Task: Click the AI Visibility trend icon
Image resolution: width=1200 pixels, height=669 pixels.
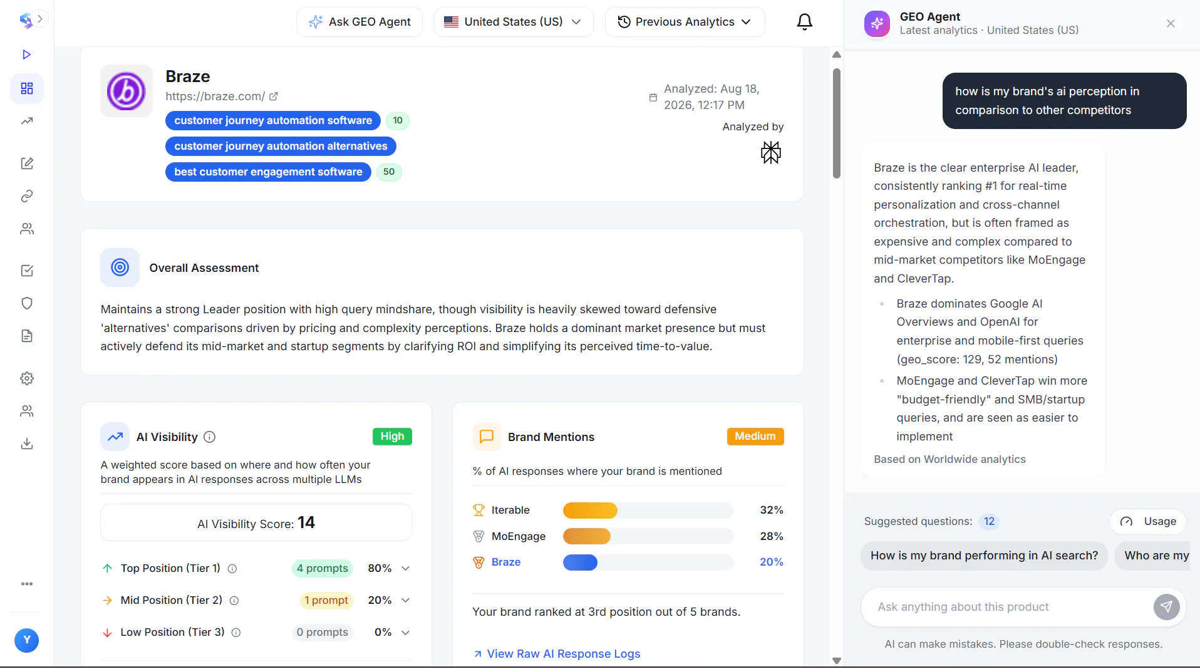Action: pyautogui.click(x=115, y=437)
